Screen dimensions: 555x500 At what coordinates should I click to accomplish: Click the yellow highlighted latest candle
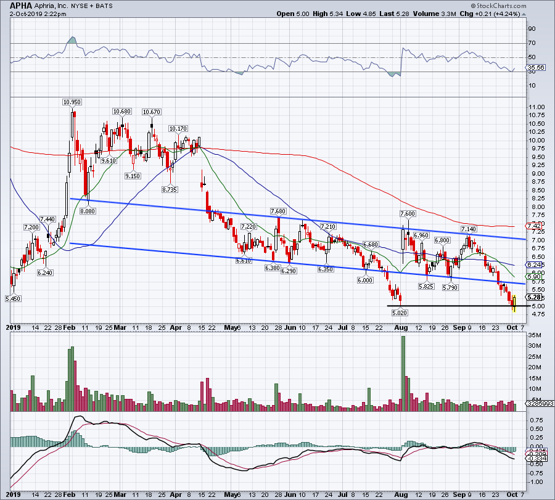coord(514,303)
